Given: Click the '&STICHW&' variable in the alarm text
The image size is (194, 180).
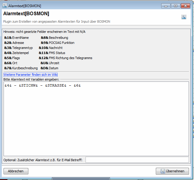Looking at the screenshot, I should [x=28, y=85].
